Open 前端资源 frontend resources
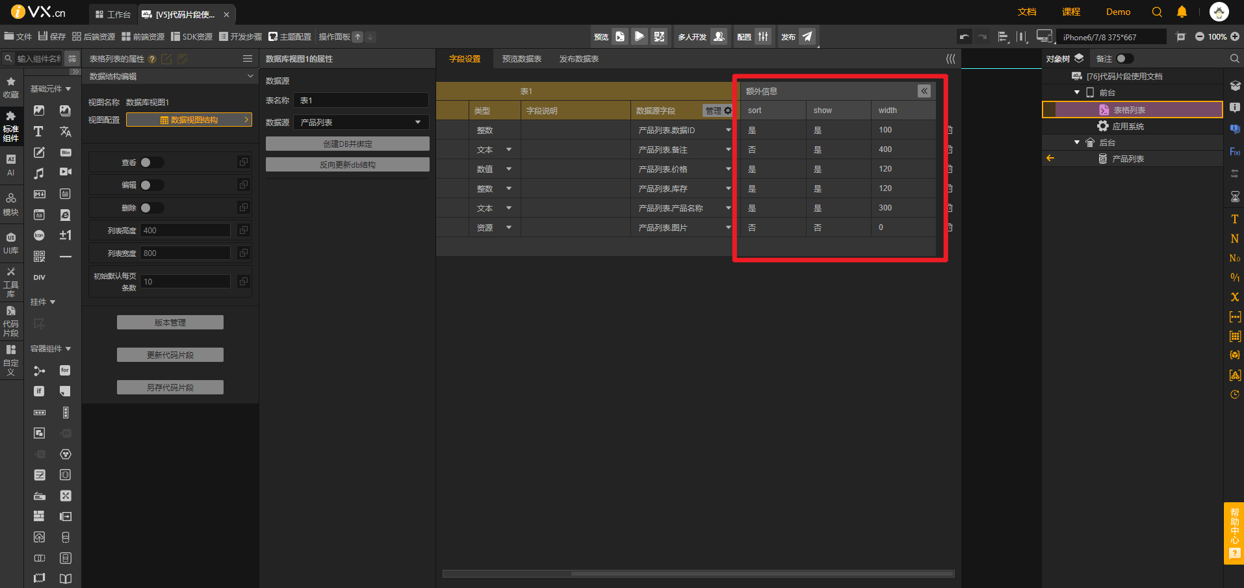Viewport: 1244px width, 588px height. point(143,37)
